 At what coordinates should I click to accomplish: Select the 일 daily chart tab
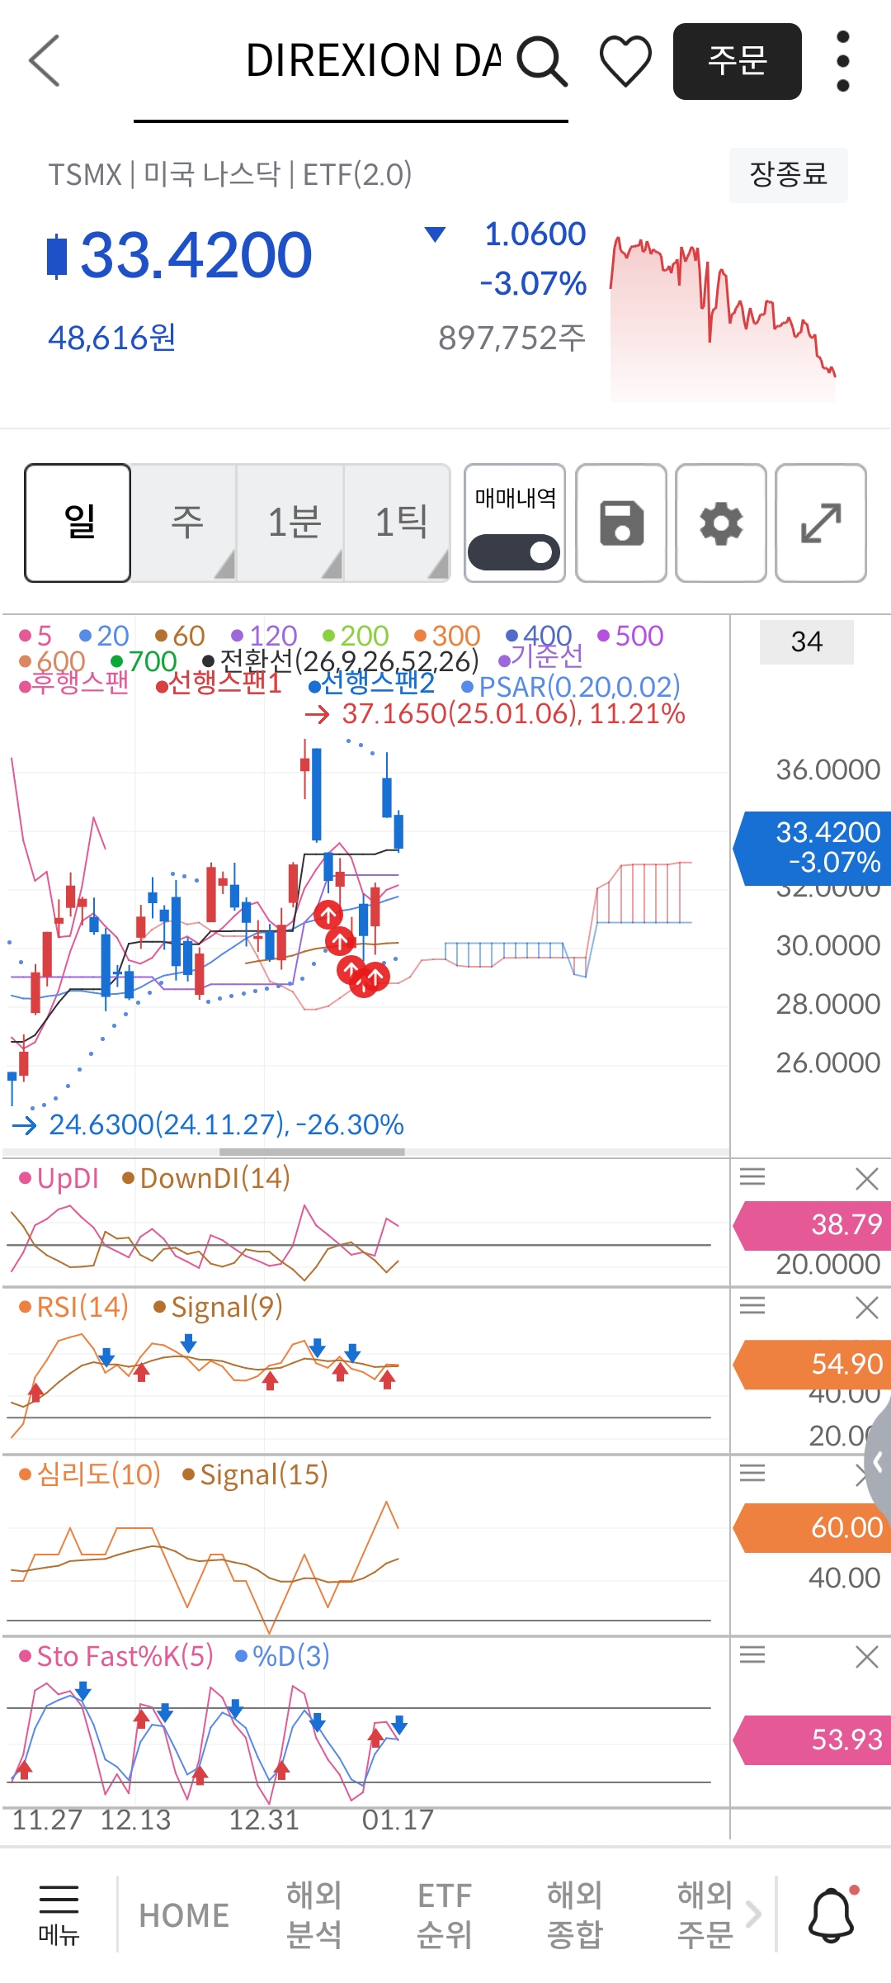[78, 523]
